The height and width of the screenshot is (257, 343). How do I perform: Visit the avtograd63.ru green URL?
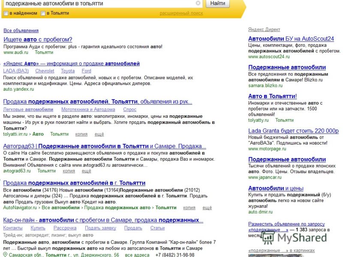pos(17,171)
